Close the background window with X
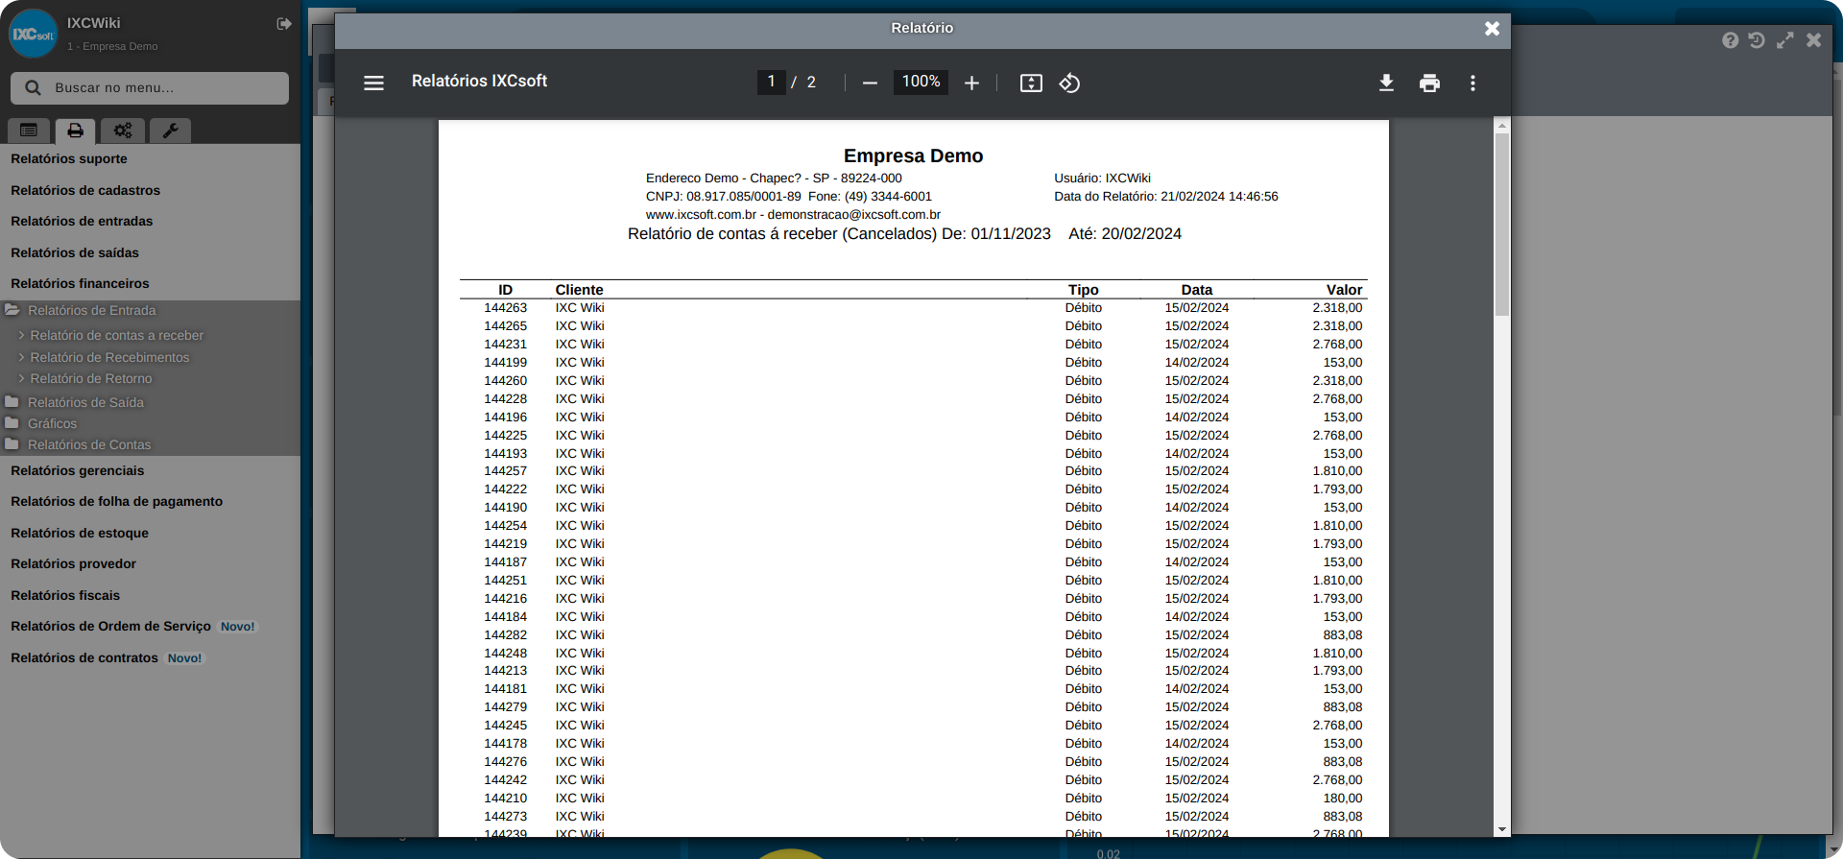 click(1813, 40)
